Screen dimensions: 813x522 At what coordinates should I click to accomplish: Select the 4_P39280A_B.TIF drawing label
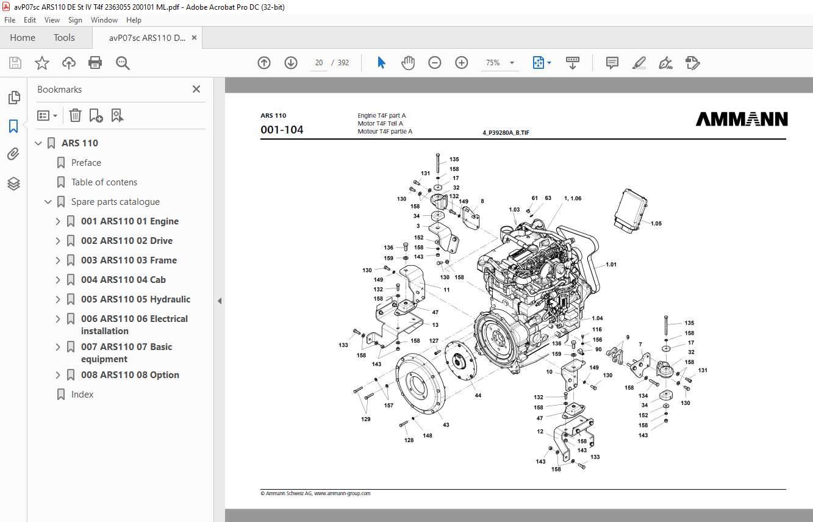(x=506, y=132)
